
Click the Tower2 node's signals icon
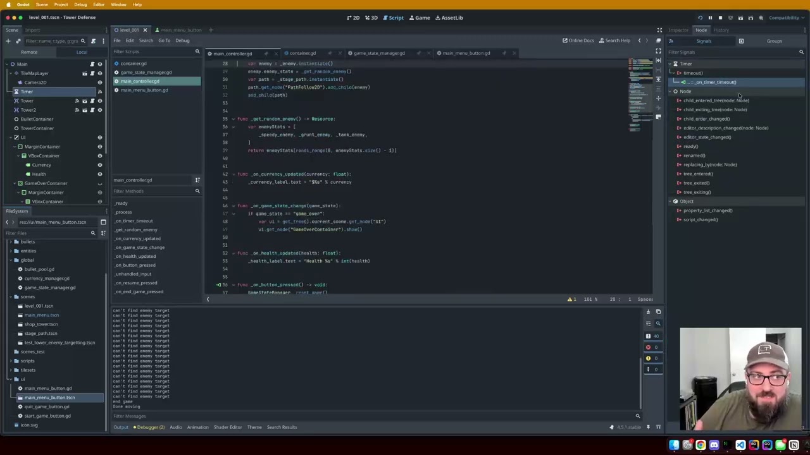tap(77, 110)
